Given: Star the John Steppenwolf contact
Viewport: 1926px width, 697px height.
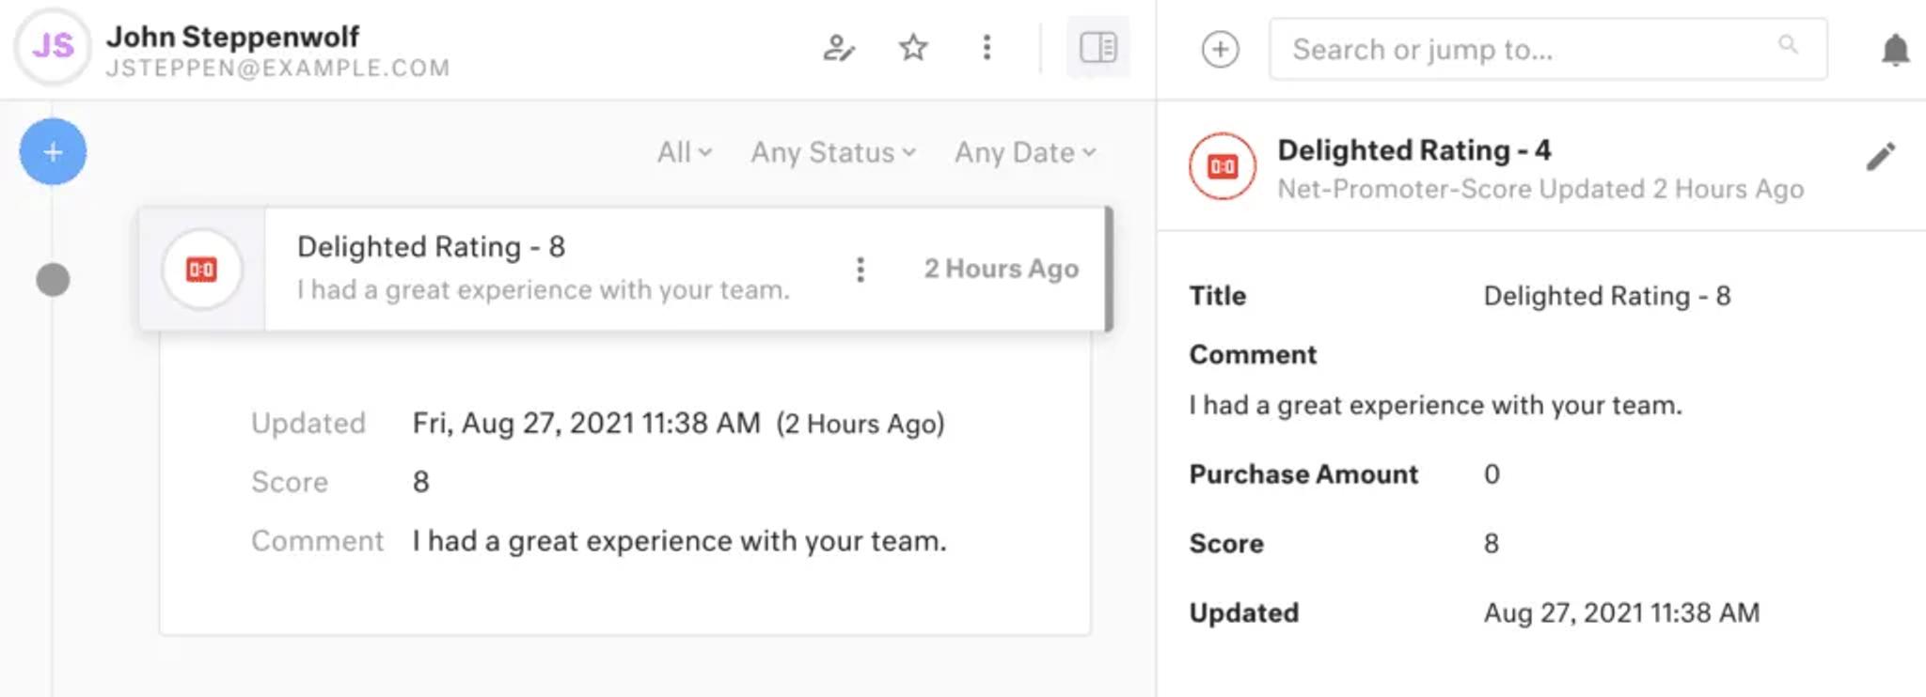Looking at the screenshot, I should coord(913,47).
